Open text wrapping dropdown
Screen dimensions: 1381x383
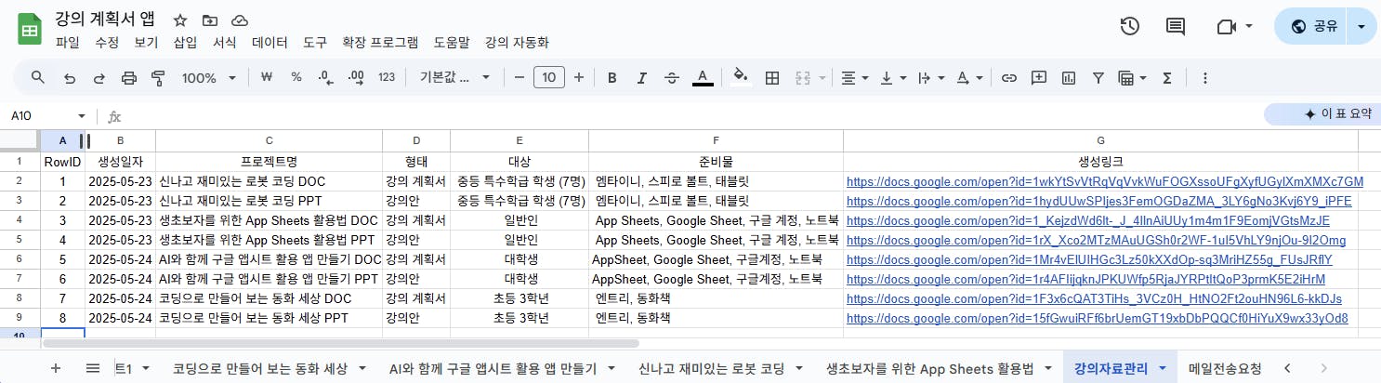click(x=931, y=78)
